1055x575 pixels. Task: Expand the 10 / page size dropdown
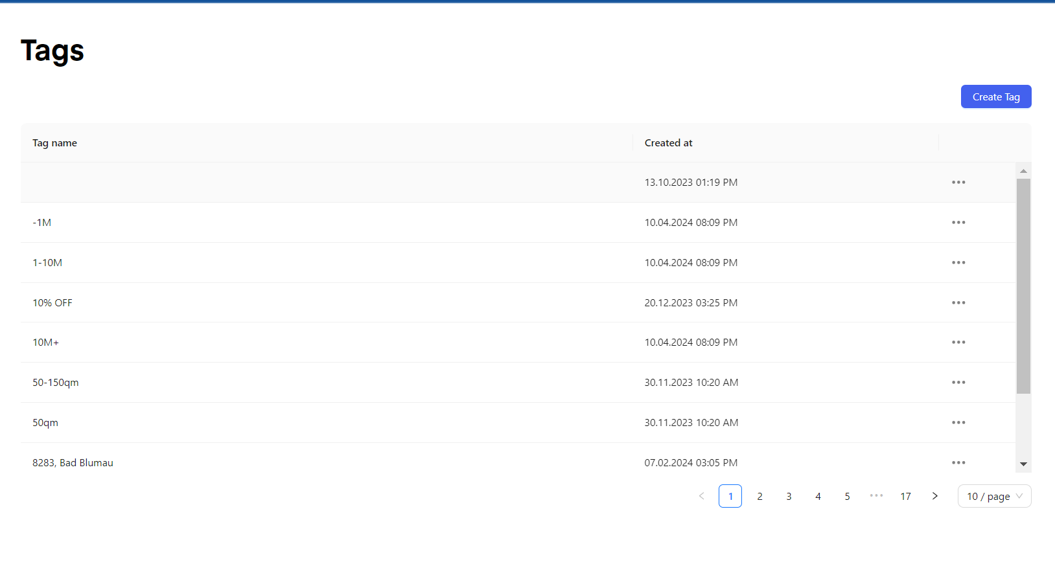pos(994,496)
